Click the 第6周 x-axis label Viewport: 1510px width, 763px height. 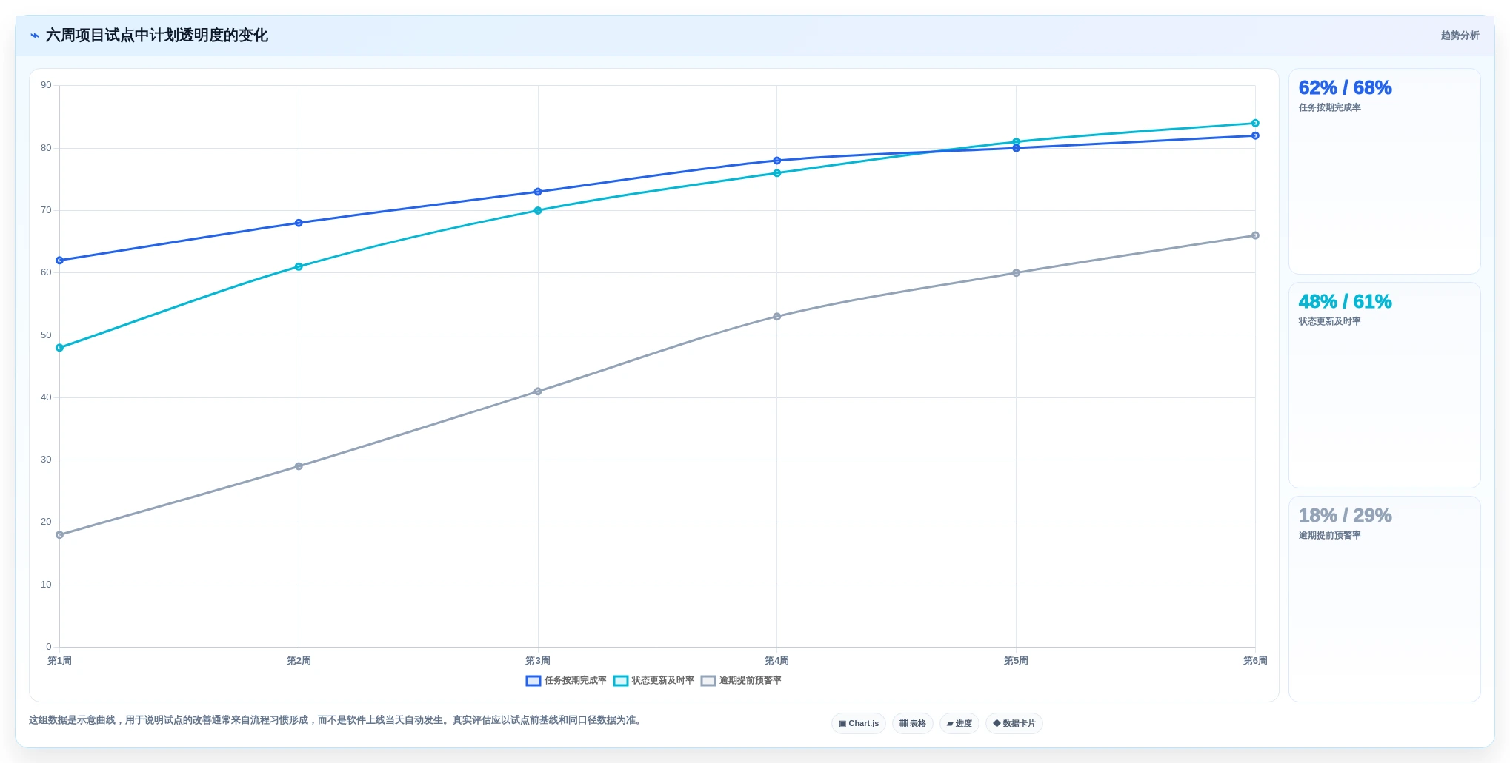tap(1255, 661)
